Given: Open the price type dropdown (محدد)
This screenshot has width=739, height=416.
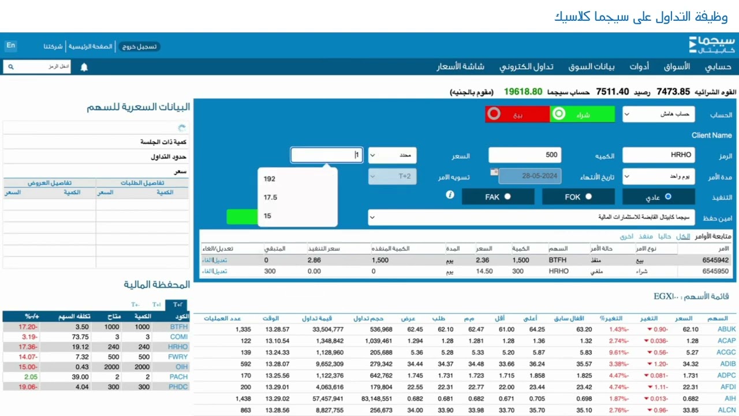Looking at the screenshot, I should coord(392,155).
